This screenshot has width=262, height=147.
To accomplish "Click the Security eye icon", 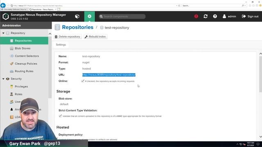I will (8, 79).
